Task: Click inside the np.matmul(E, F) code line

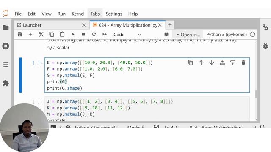Action: coord(71,75)
